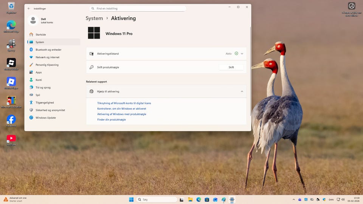The image size is (363, 204).
Task: Click the Skift product key button
Action: pos(231,67)
